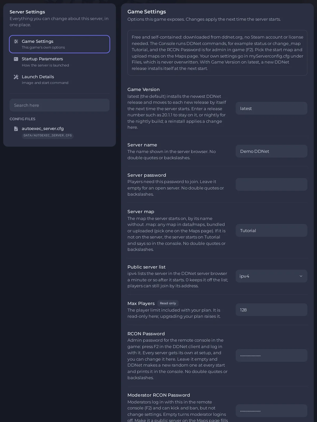Click the DATA/AUTOEXEC_SERVER.CFG path badge
The width and height of the screenshot is (317, 422).
48,135
